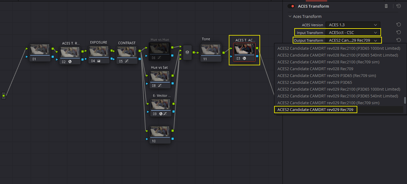Screen dimensions: 407x184
Task: Click the OpenFX badge on node 02
Action: pyautogui.click(x=70, y=62)
